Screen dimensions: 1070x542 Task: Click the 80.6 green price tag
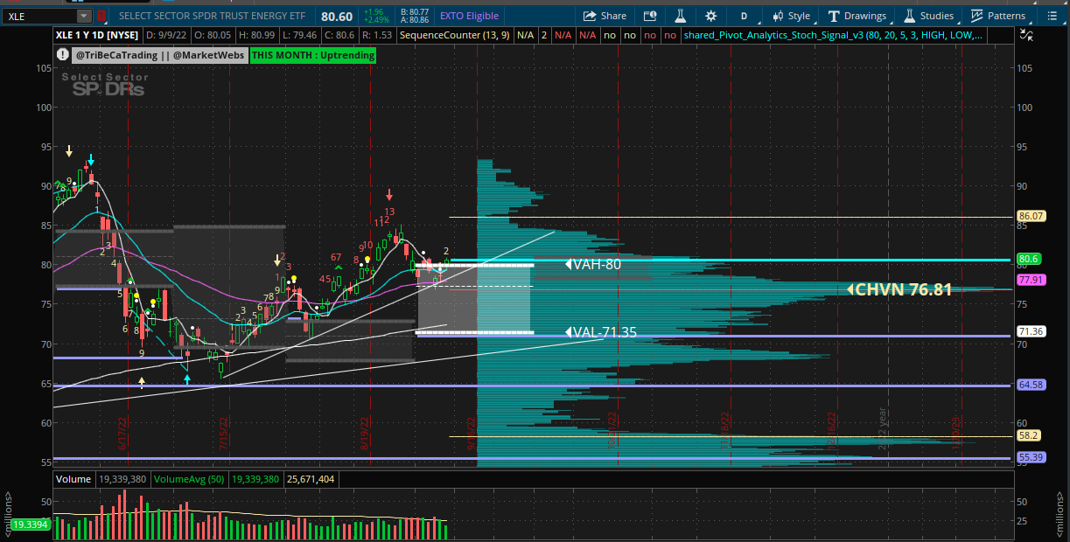tap(1029, 259)
